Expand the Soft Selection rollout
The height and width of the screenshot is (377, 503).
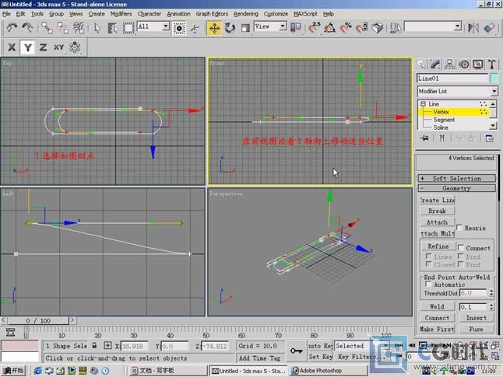tap(456, 179)
